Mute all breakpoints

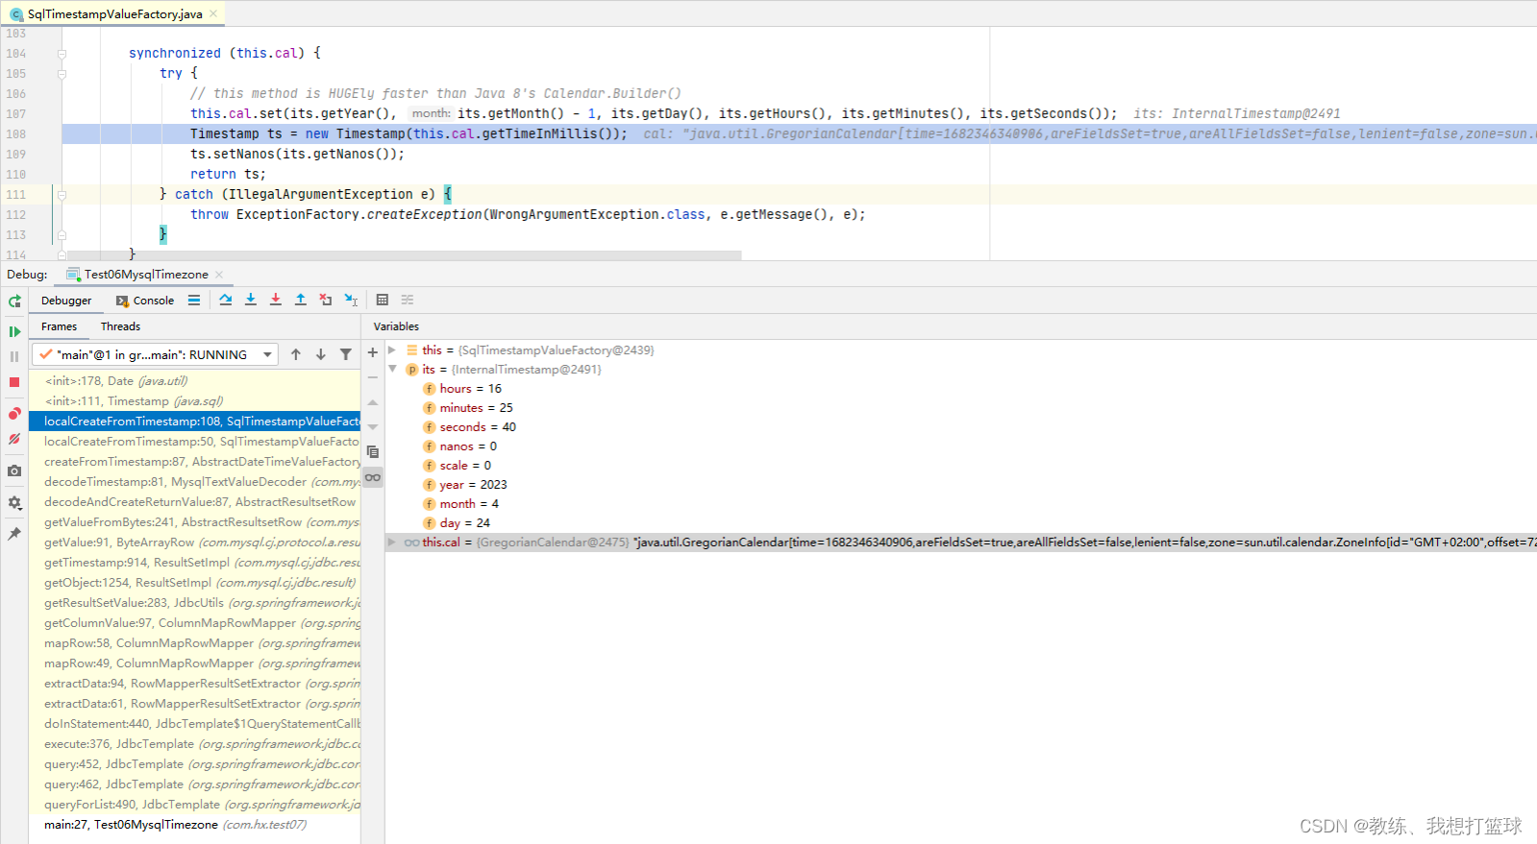tap(14, 439)
